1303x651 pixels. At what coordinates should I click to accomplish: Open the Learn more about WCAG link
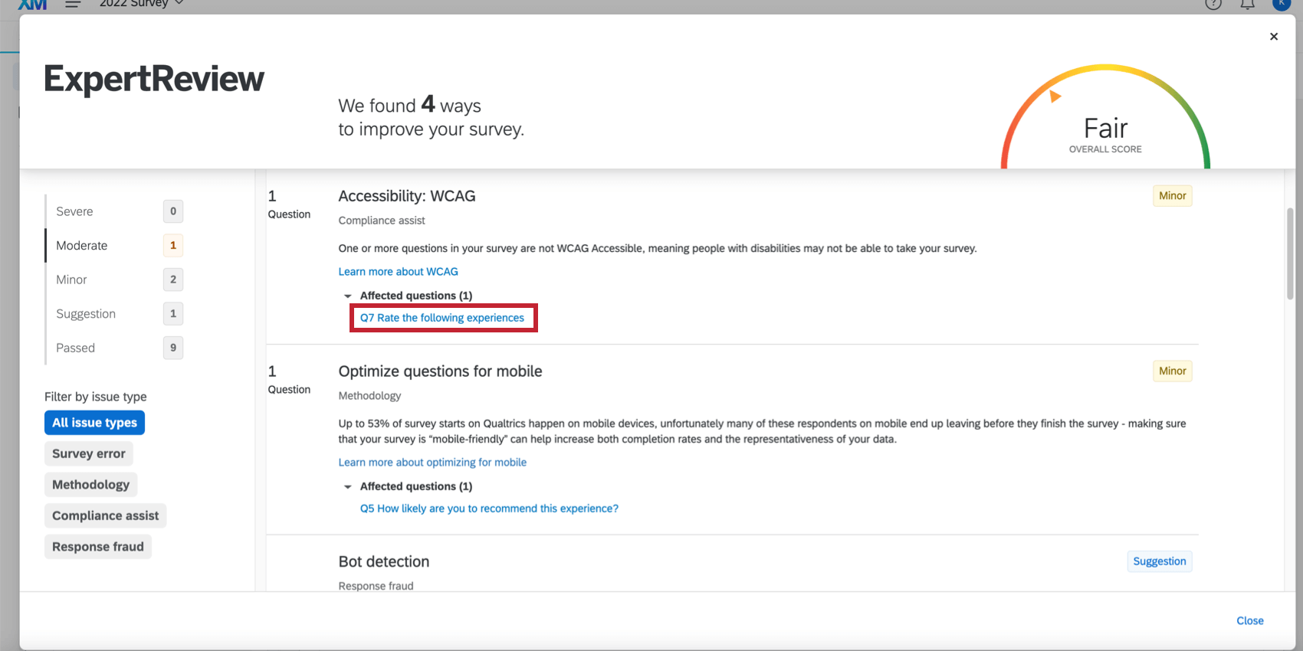399,272
